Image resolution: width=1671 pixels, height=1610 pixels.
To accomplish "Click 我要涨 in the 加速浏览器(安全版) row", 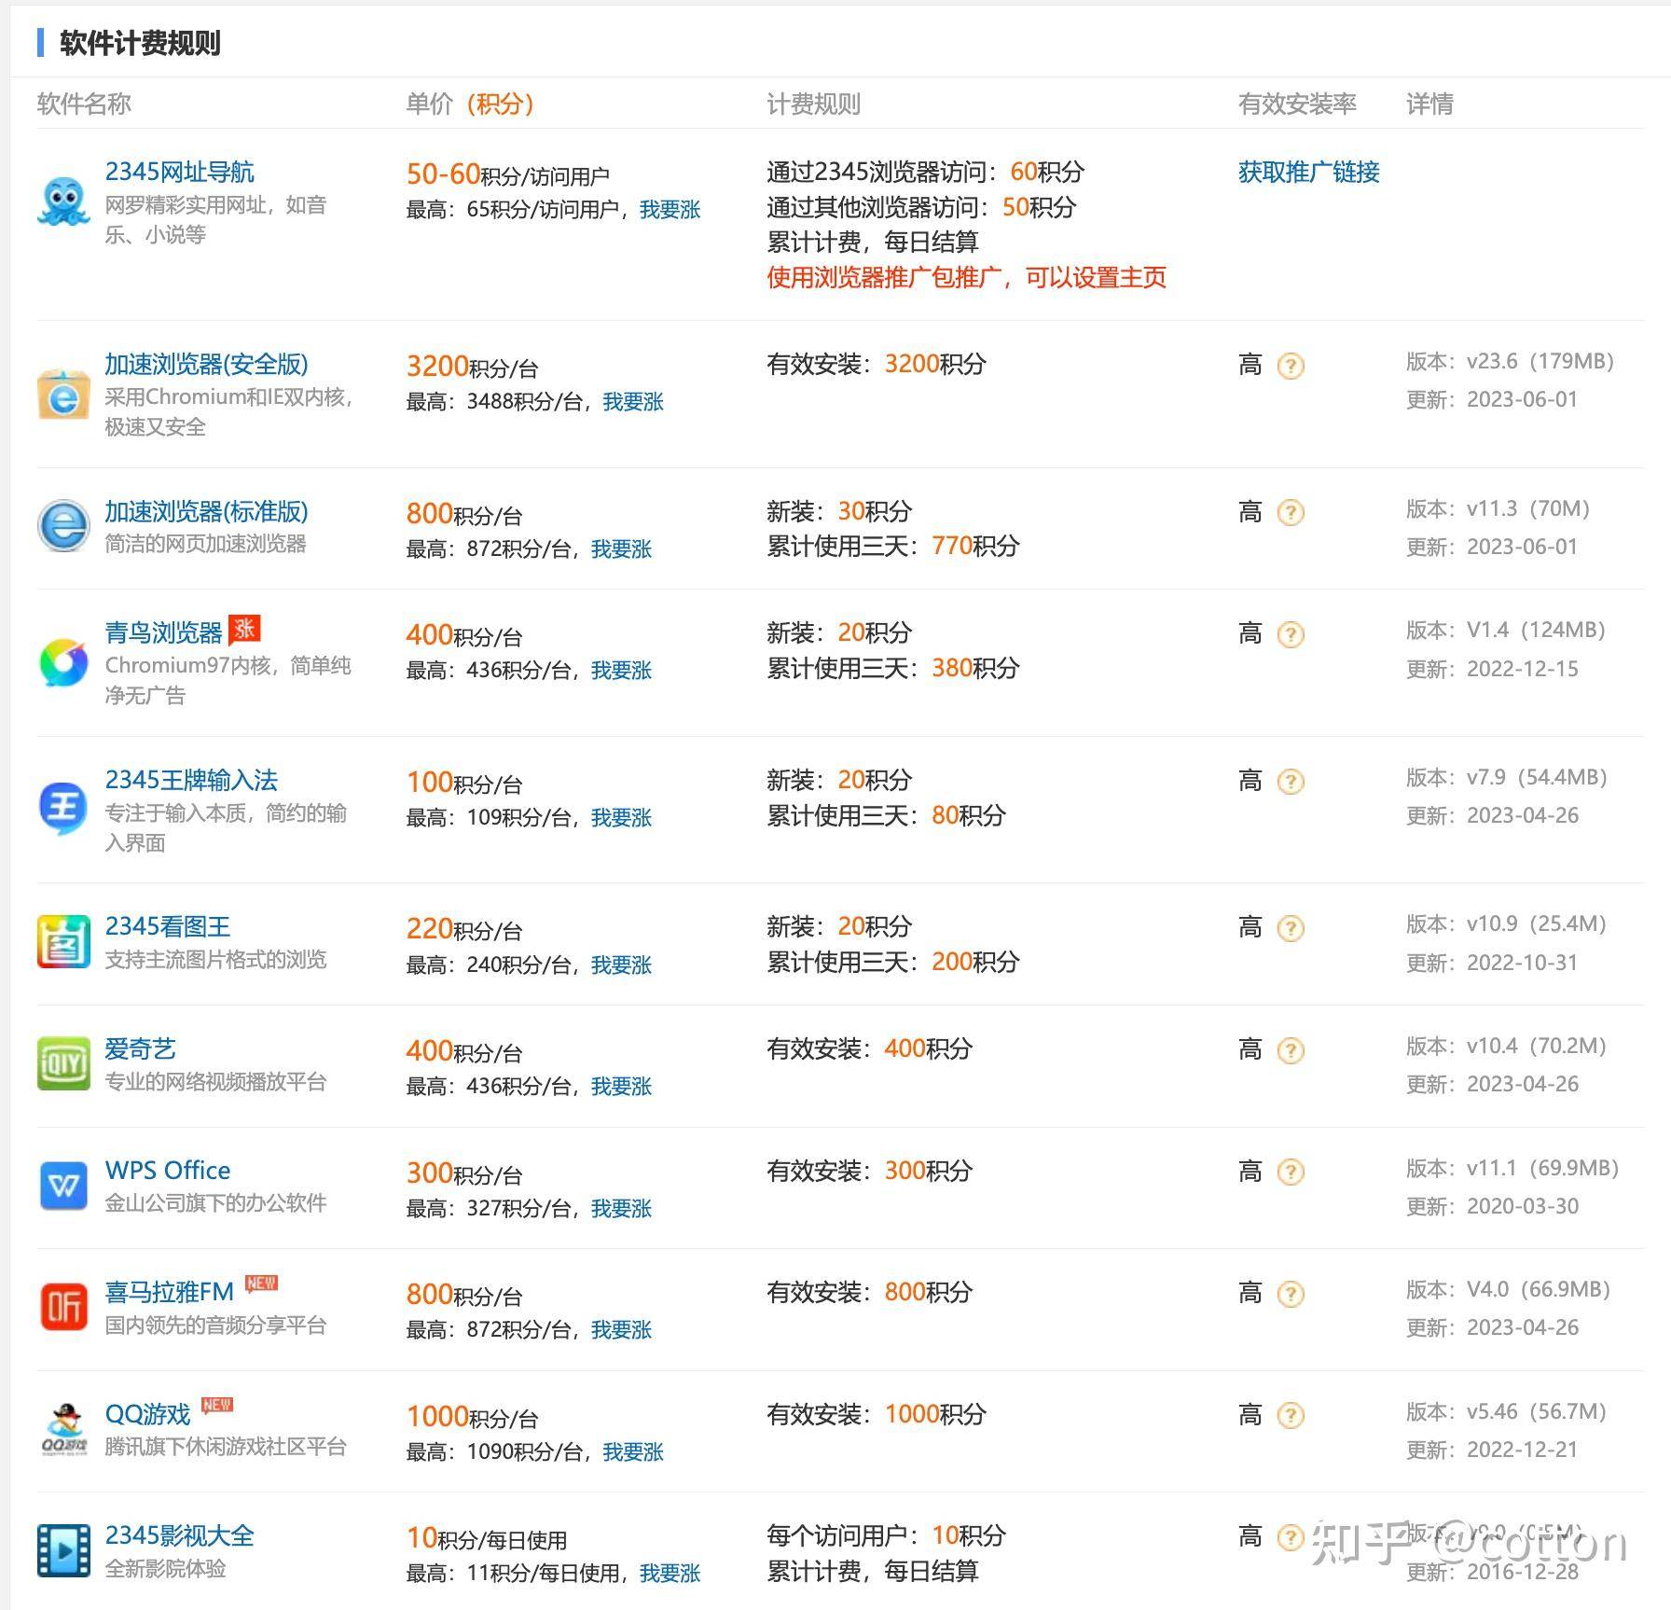I will point(633,402).
